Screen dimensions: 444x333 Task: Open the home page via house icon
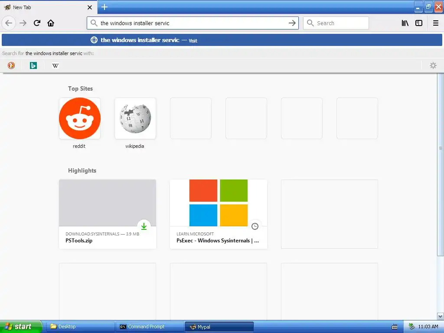[51, 23]
